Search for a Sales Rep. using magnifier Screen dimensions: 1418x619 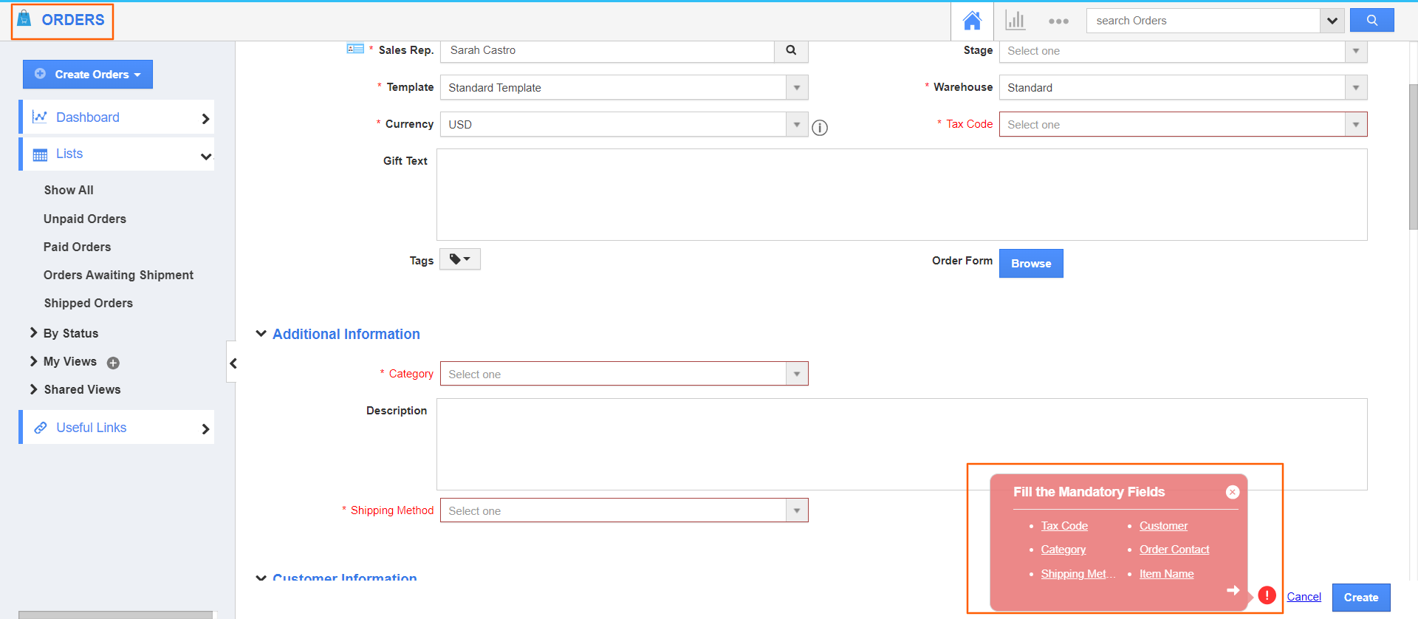(x=791, y=50)
